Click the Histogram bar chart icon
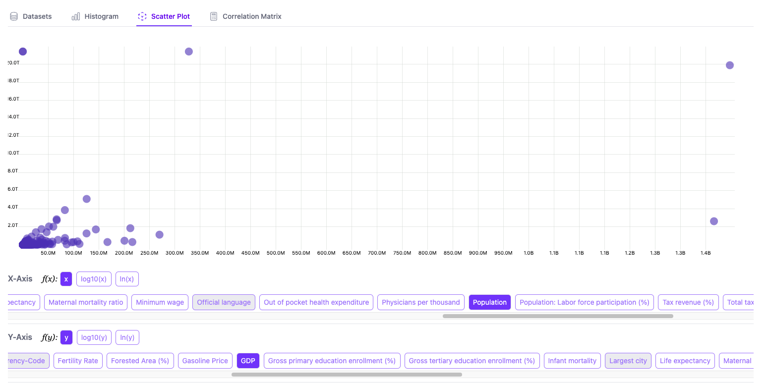 tap(76, 16)
